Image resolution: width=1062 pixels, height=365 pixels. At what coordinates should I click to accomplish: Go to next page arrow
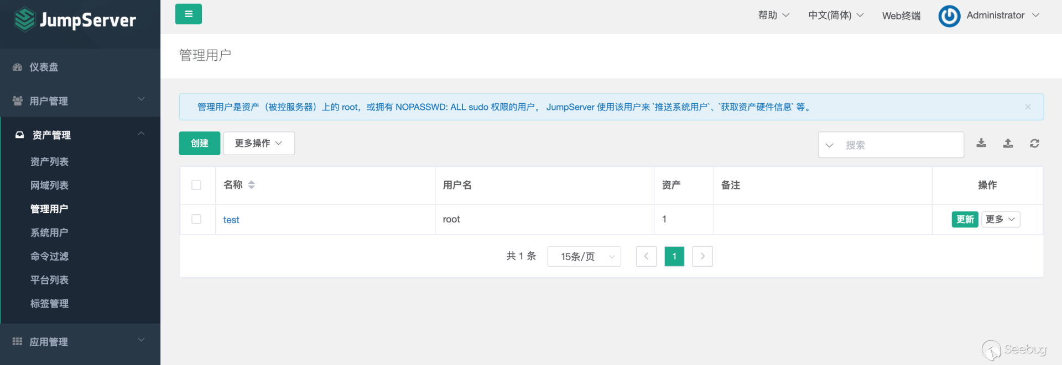pos(702,256)
